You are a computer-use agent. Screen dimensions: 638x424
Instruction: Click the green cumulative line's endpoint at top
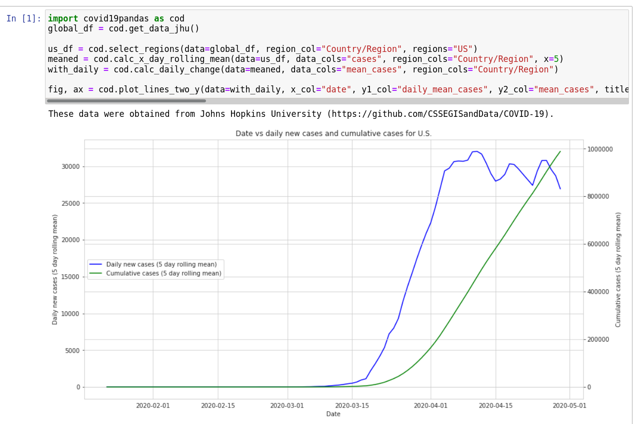560,151
